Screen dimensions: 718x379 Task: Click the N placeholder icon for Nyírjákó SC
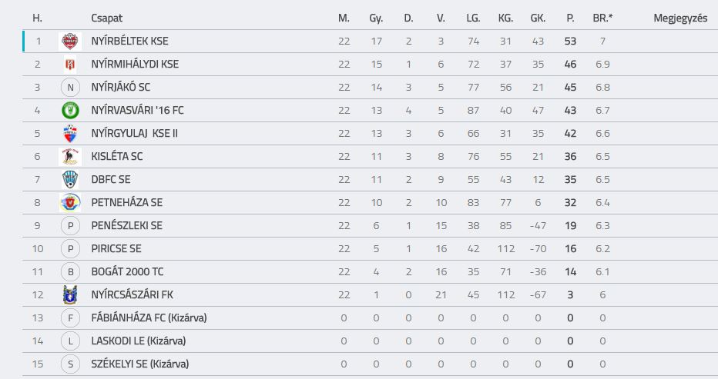pos(70,88)
